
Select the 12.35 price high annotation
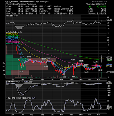coord(81,61)
